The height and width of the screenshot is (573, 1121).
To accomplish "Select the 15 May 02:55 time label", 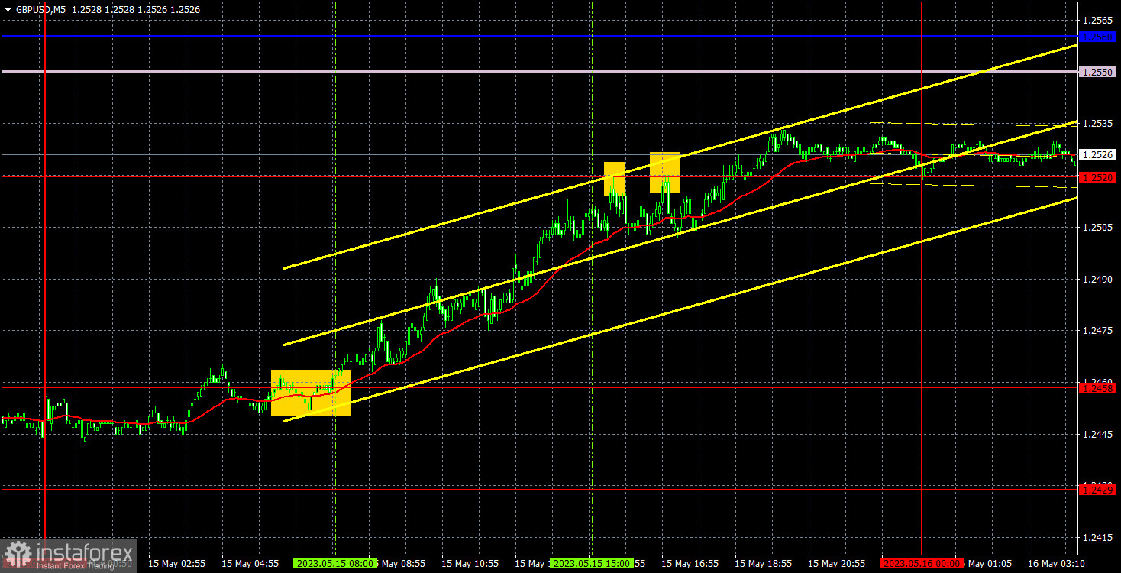I will click(x=176, y=563).
